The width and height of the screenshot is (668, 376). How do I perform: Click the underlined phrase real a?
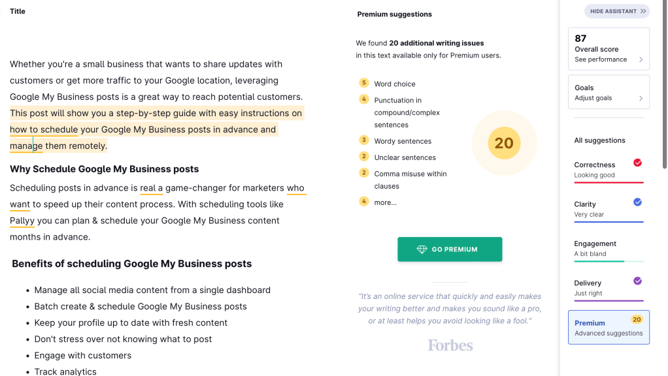[x=151, y=188]
